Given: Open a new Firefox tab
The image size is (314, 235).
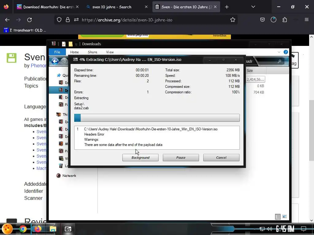Looking at the screenshot, I should coord(227,7).
